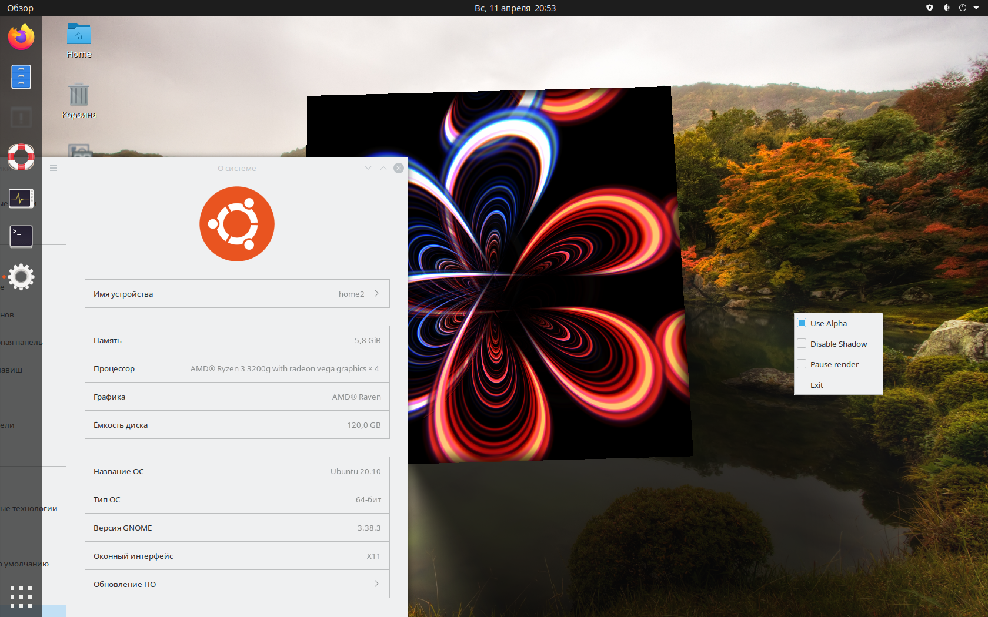
Task: Select the Версия GNOME 3.38.3 row
Action: click(x=237, y=528)
